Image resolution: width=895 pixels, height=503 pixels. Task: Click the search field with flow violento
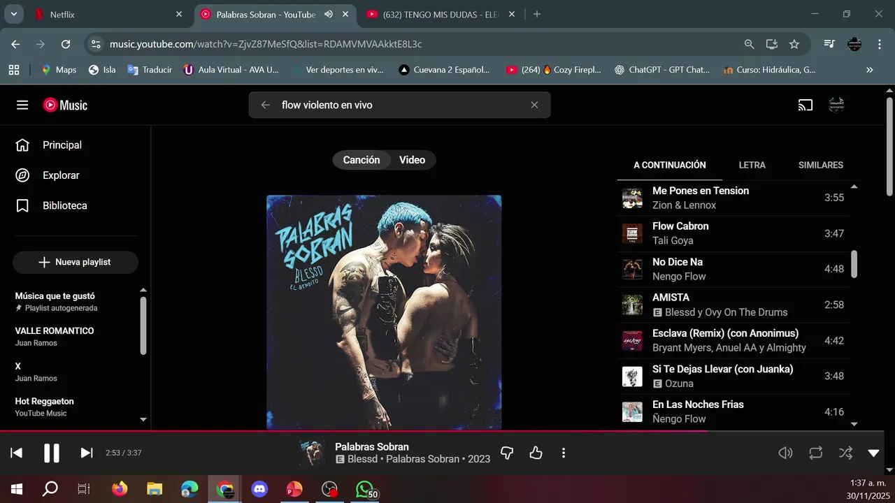pyautogui.click(x=399, y=105)
